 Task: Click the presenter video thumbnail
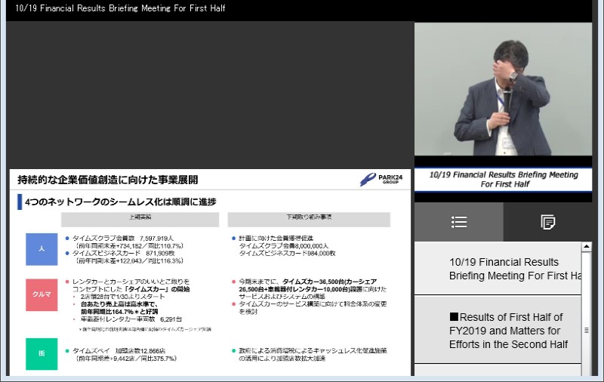click(503, 89)
